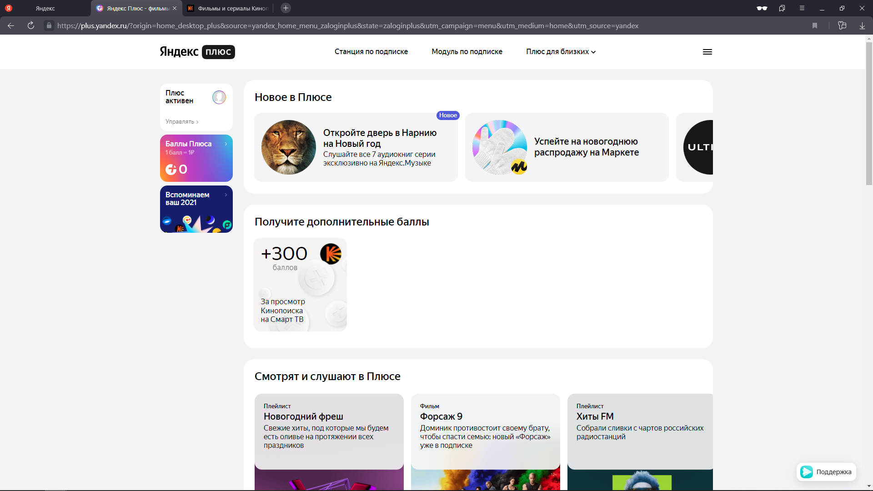Click the mittens sale image
The image size is (873, 491).
pos(500,147)
